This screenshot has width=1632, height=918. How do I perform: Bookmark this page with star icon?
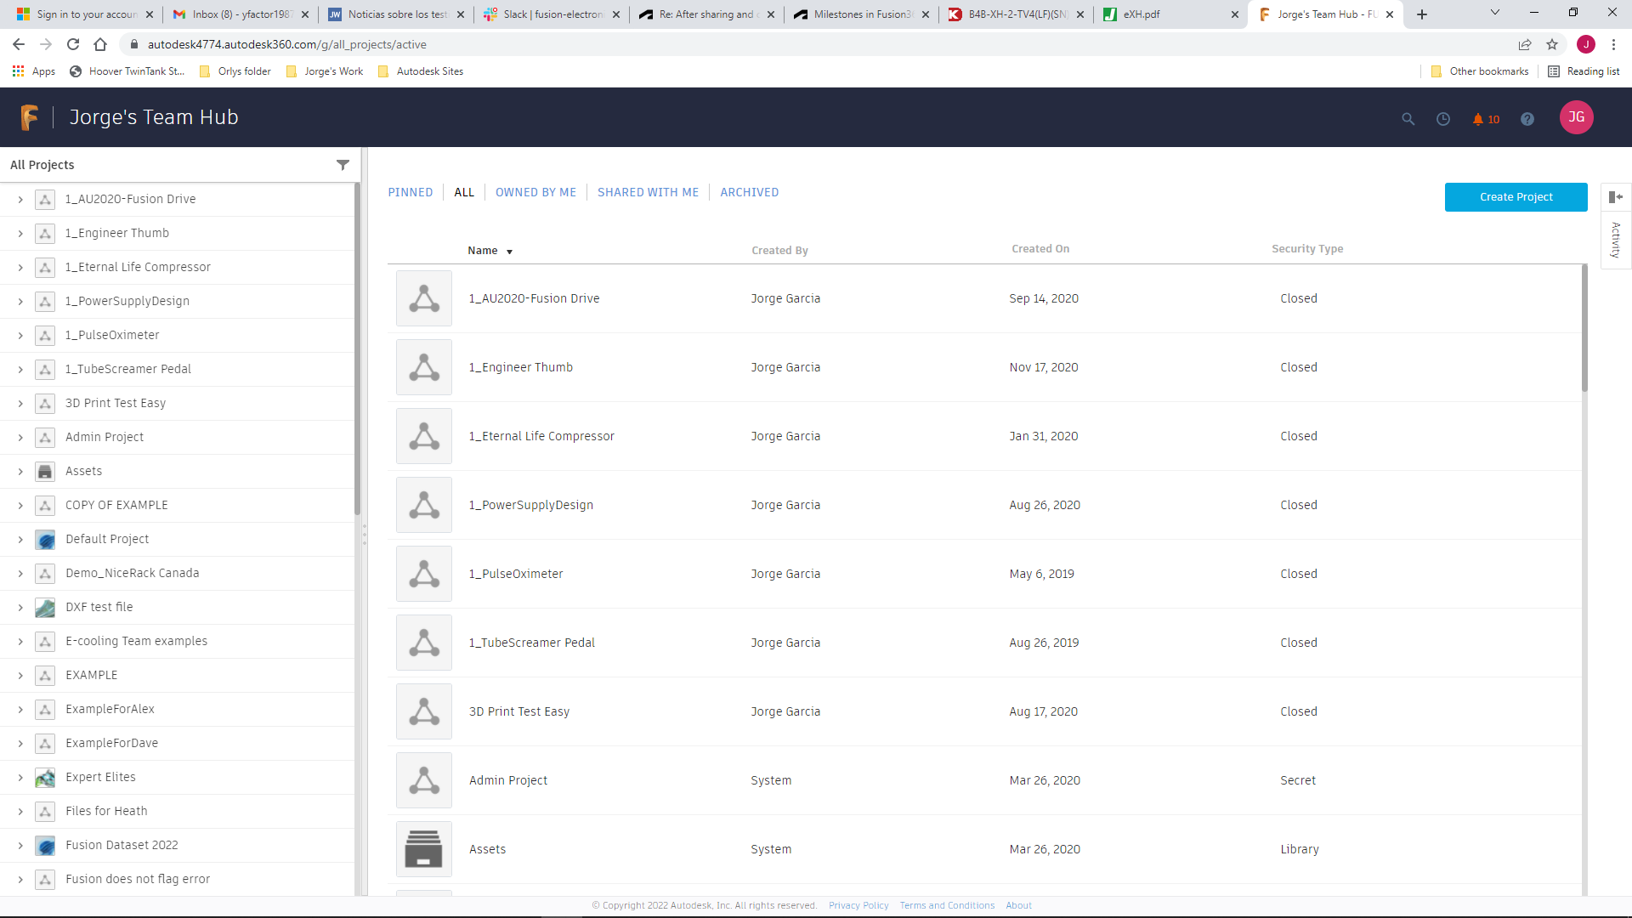point(1552,44)
